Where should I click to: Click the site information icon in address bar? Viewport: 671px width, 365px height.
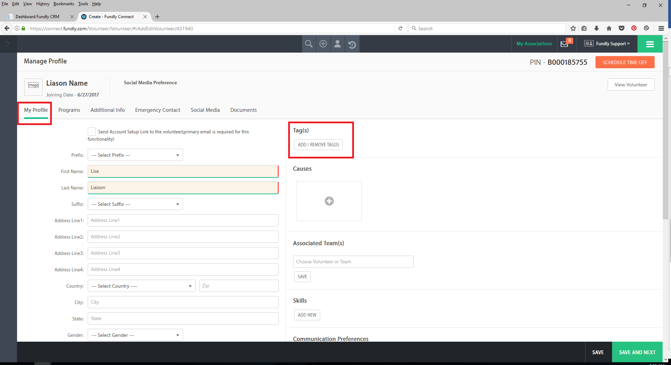17,29
